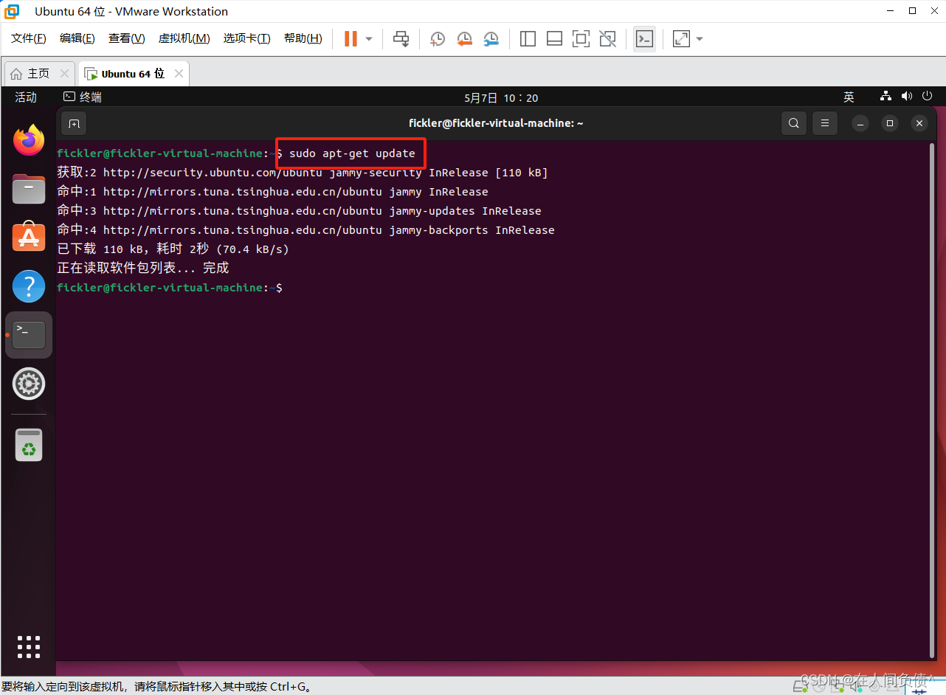Click the 命中:4 jammy-backports InRelease line
The width and height of the screenshot is (946, 695).
306,230
